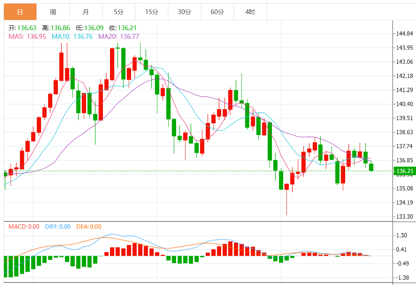Click the -0.49 MACD axis label

click(402, 263)
